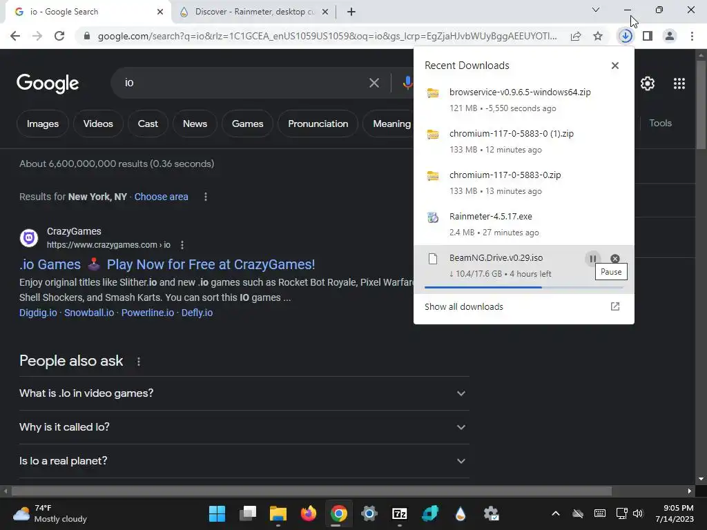Image resolution: width=707 pixels, height=530 pixels.
Task: Select the Pronunciation filter chip
Action: [x=318, y=124]
